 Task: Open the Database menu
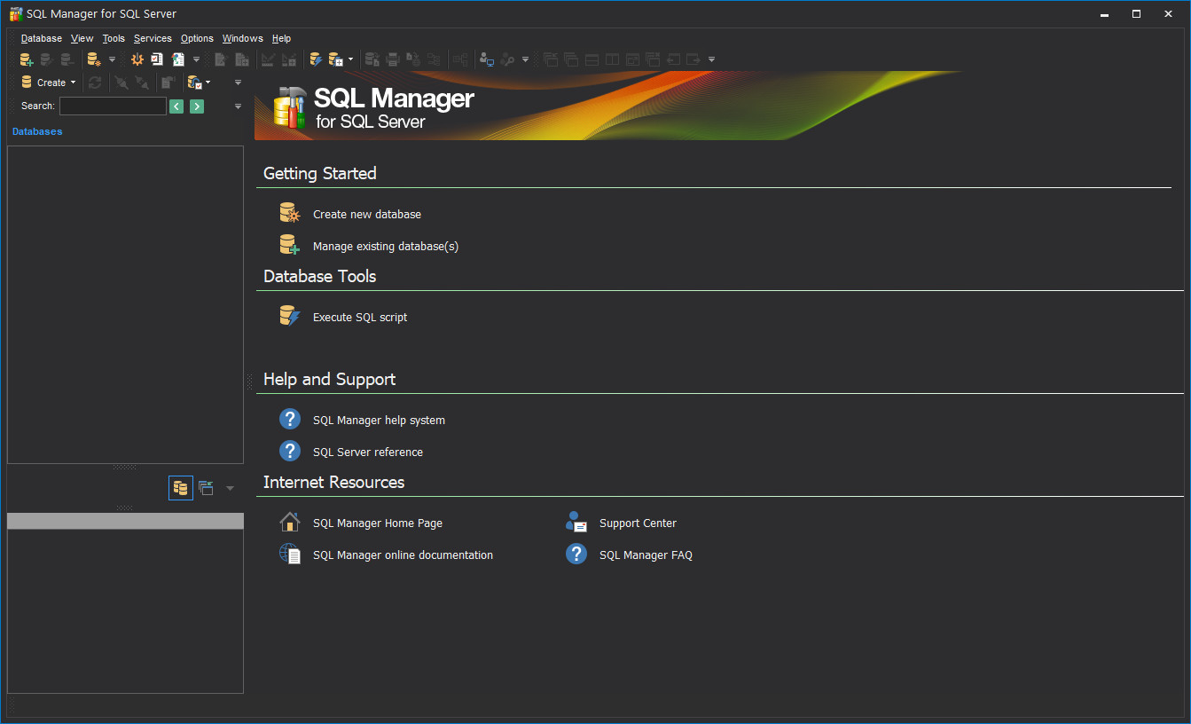42,38
